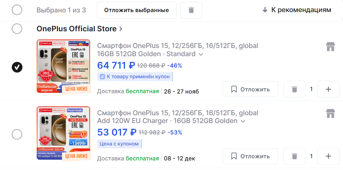Toggle the select-all checkbox at the top
Screen dimensions: 343x170
click(x=17, y=10)
